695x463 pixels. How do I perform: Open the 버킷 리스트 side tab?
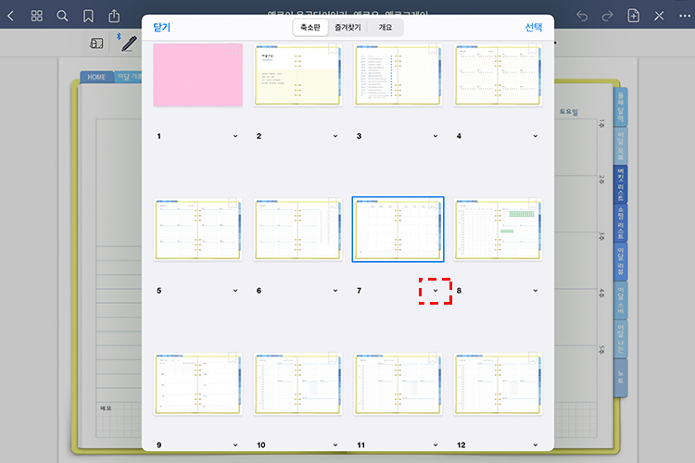pos(621,184)
